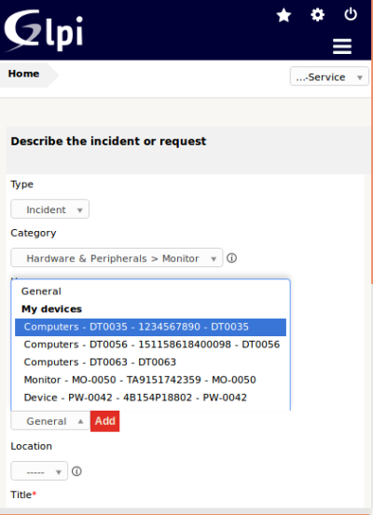The width and height of the screenshot is (373, 515).
Task: Choose Computers DT0056 device entry
Action: click(150, 345)
